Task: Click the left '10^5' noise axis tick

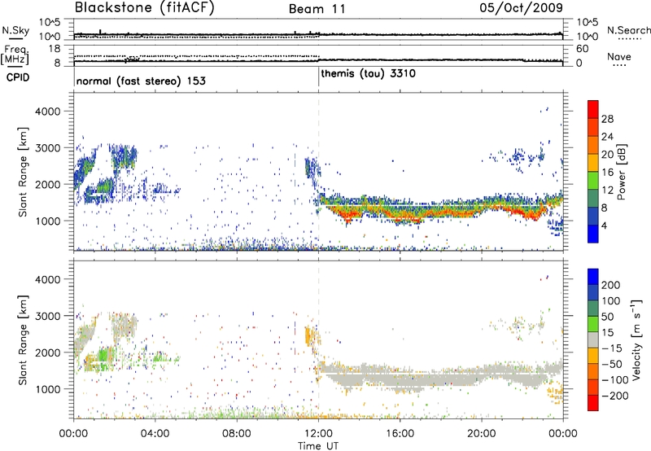Action: tap(50, 22)
